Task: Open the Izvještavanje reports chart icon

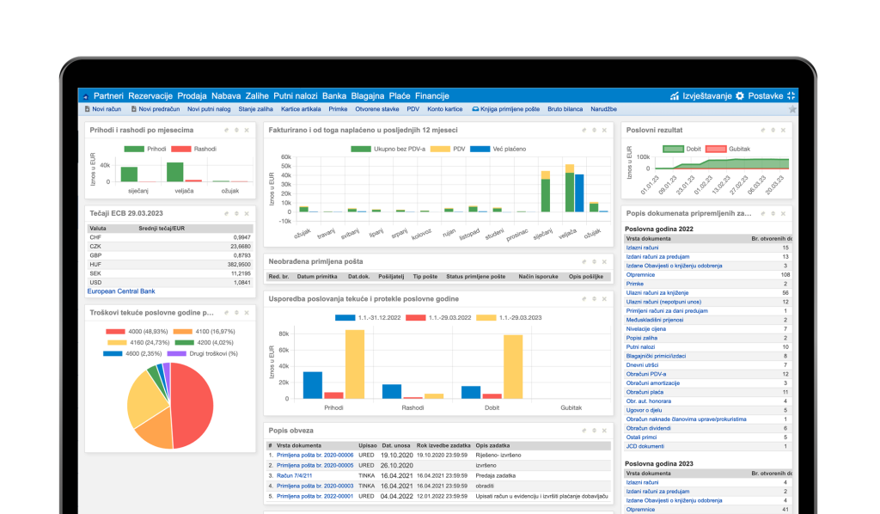Action: click(674, 95)
